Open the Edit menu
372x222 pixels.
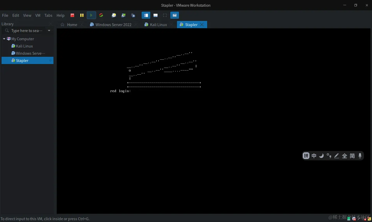[x=16, y=15]
